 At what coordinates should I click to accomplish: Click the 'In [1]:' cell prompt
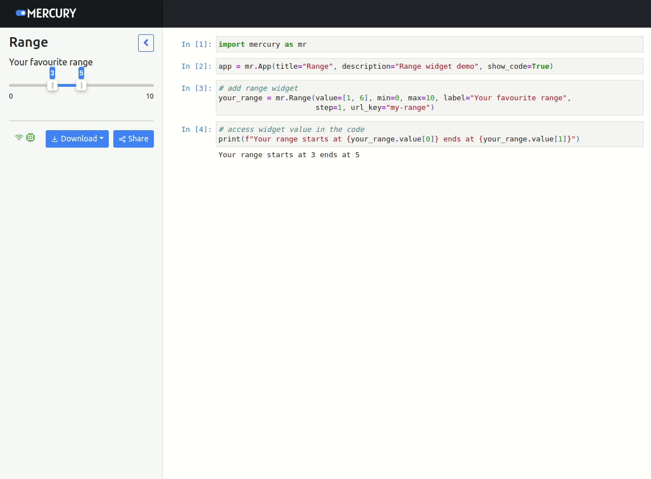pyautogui.click(x=196, y=45)
